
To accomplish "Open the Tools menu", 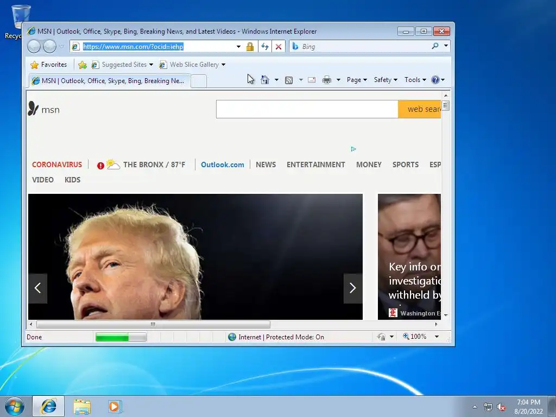I will (x=415, y=80).
